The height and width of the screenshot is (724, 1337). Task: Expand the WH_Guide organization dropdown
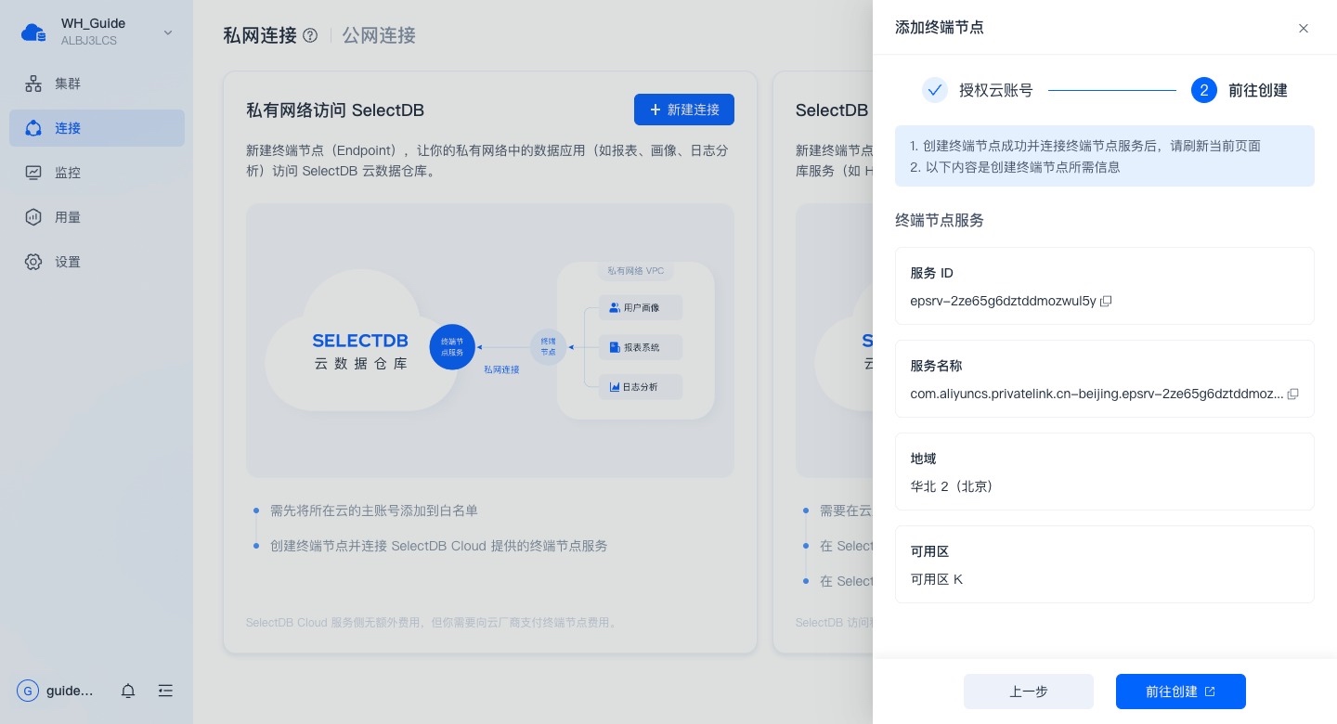pos(168,32)
